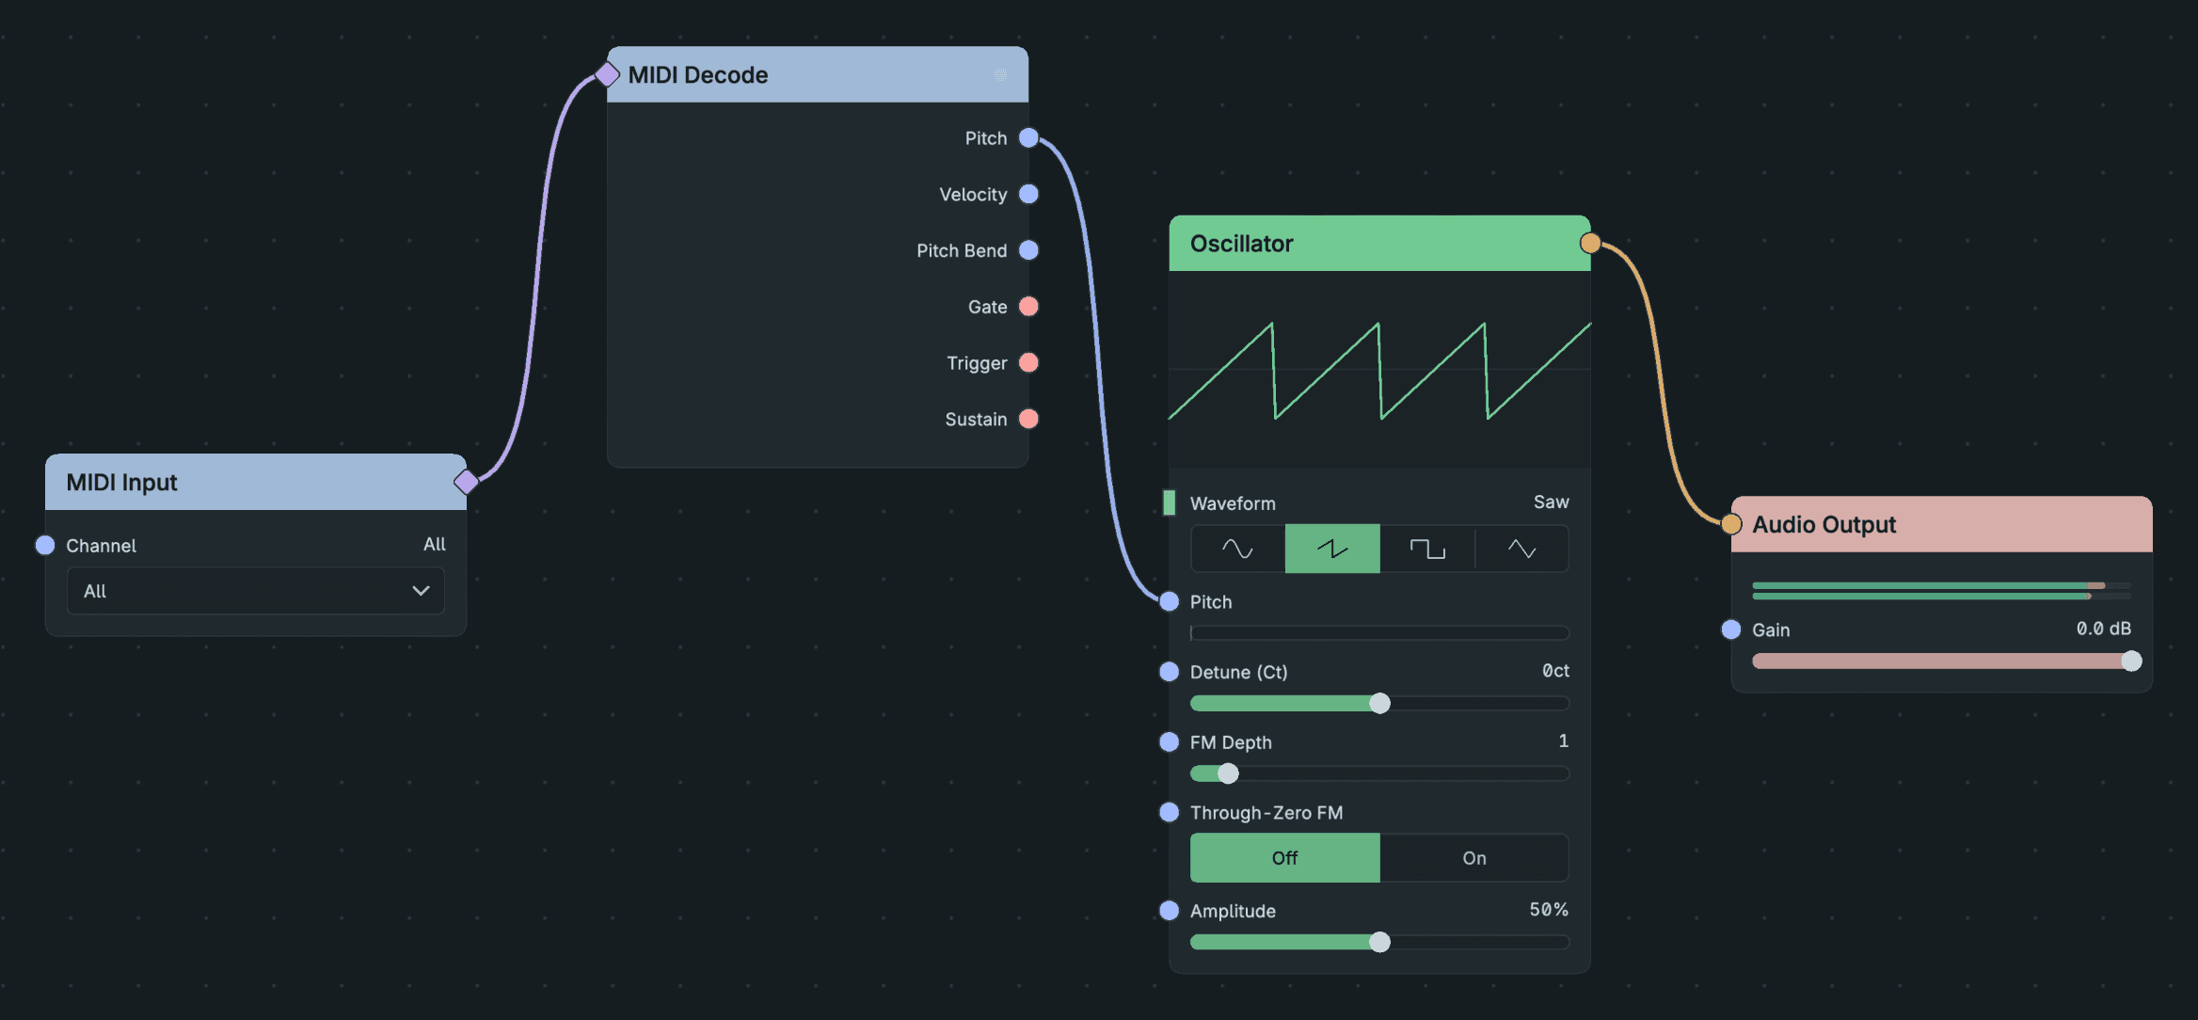Click the Oscillator Pitch slider track
The image size is (2198, 1020).
coord(1379,633)
